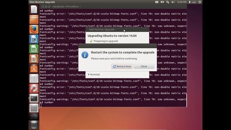The width and height of the screenshot is (231, 130).
Task: Select the Terminal launcher icon
Action: 34,98
